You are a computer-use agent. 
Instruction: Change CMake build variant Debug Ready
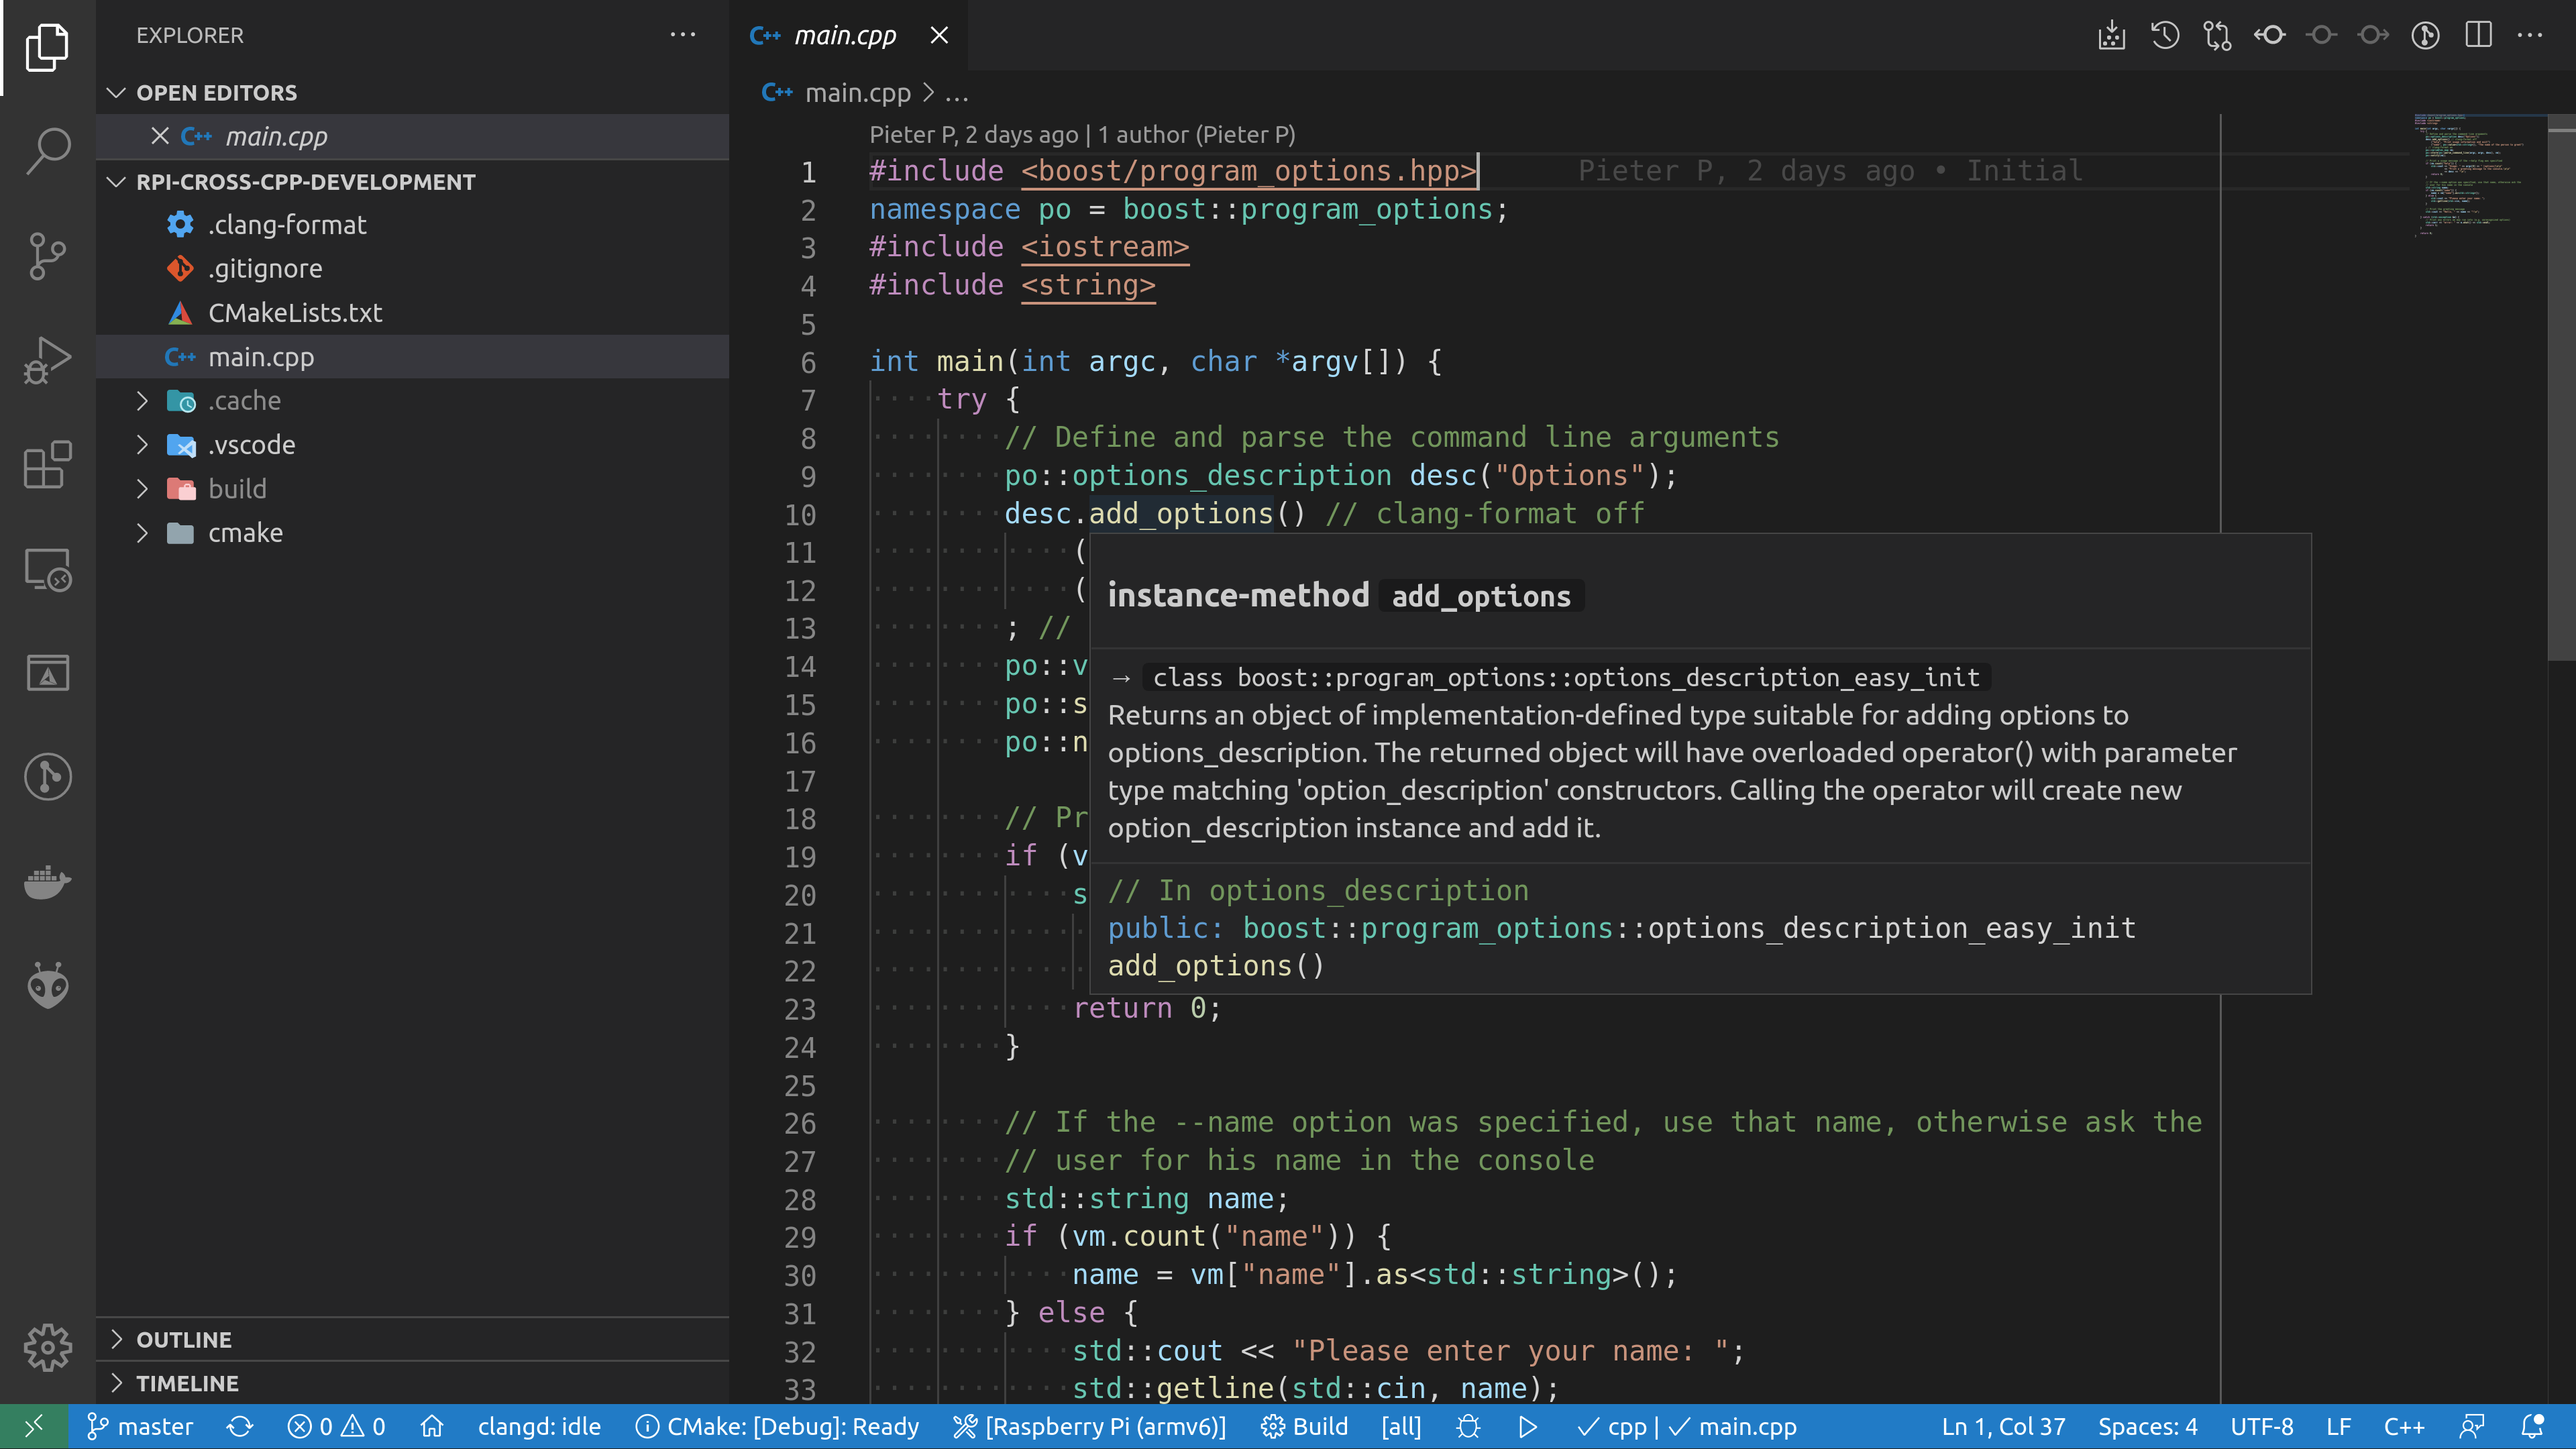777,1427
